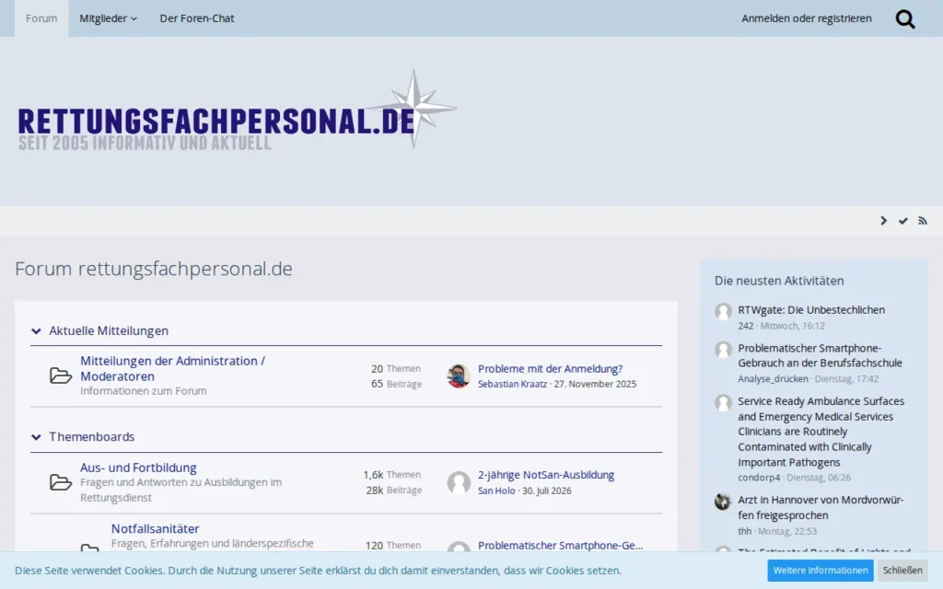
Task: Click date 30. Juli 2026
Action: coord(547,491)
